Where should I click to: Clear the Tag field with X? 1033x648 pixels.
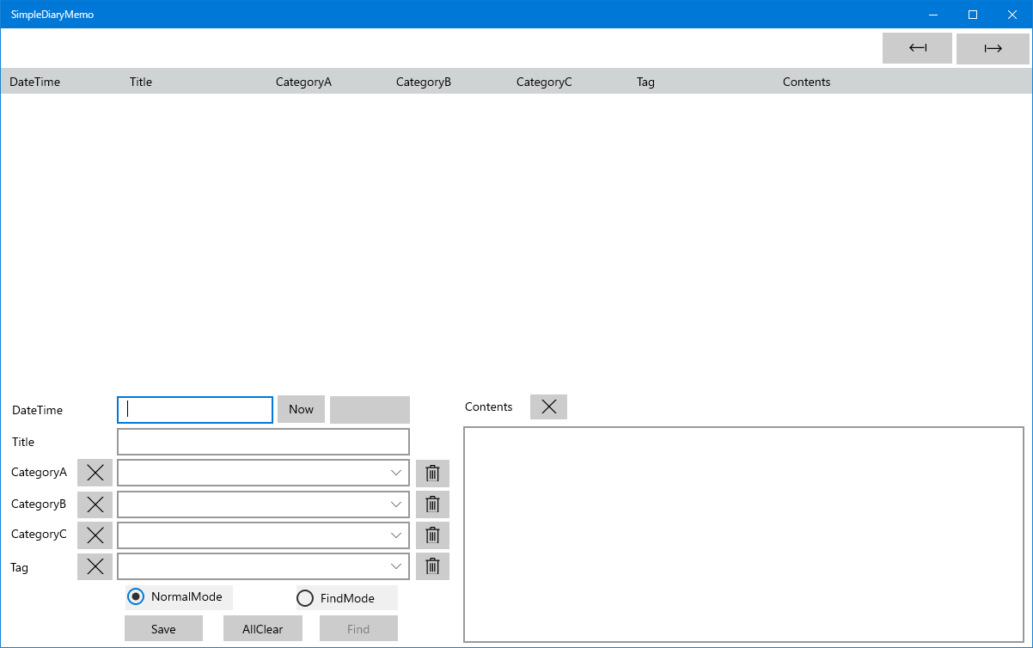pyautogui.click(x=95, y=566)
